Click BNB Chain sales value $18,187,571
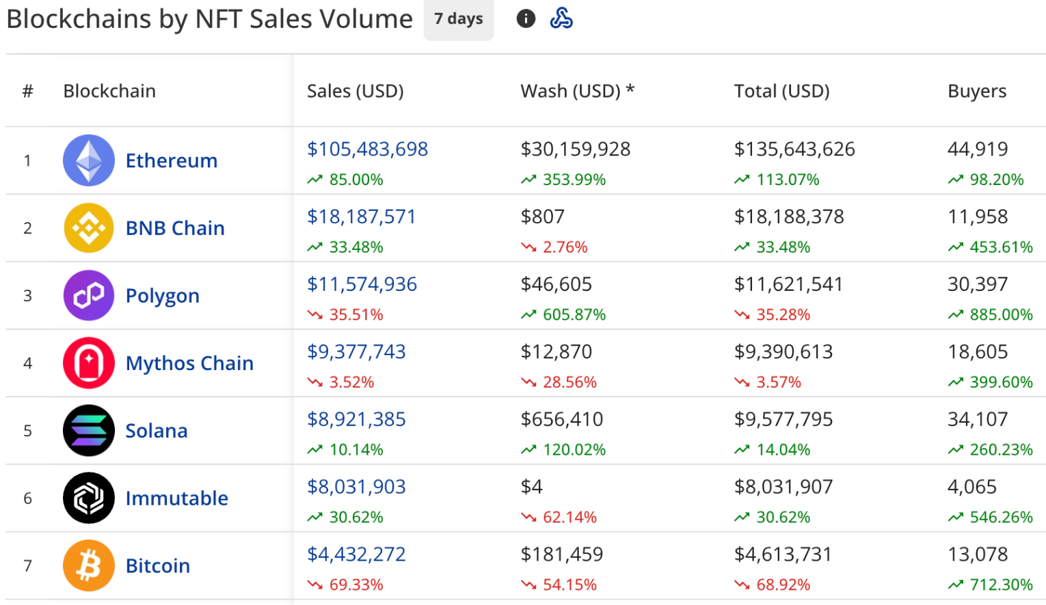The height and width of the screenshot is (605, 1046). coord(362,216)
